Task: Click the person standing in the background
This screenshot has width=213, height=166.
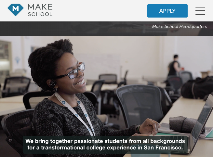Action: point(175,65)
